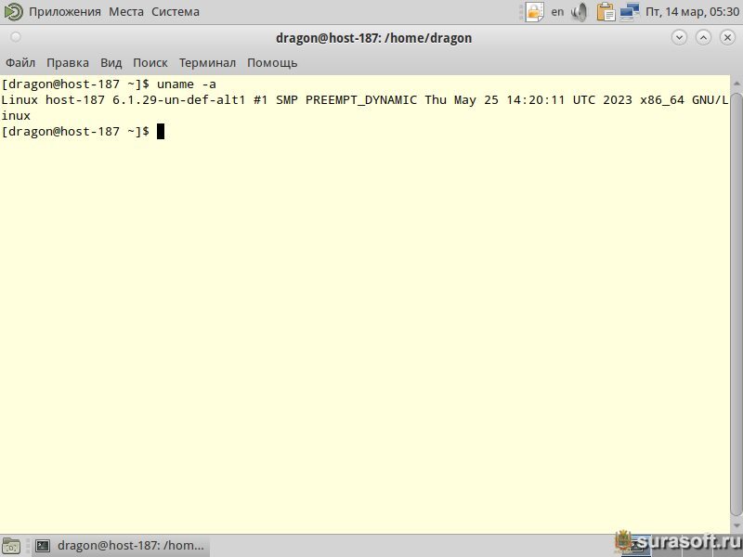Click the scrollbar down arrow
This screenshot has width=743, height=557.
(x=736, y=525)
